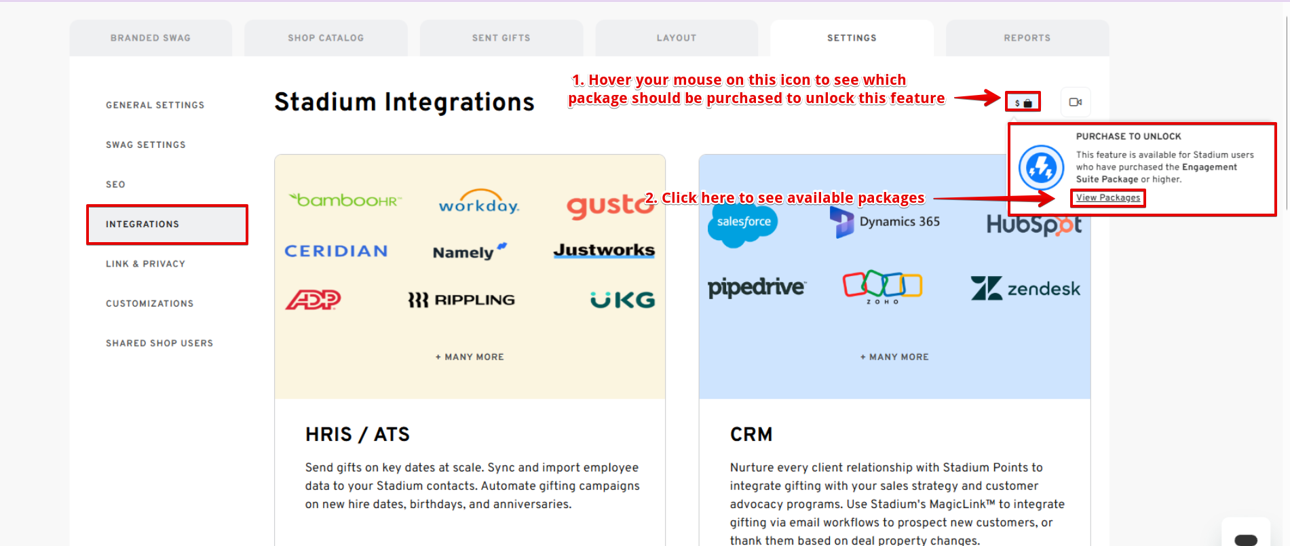Click the CRM integration card heading

tap(751, 434)
